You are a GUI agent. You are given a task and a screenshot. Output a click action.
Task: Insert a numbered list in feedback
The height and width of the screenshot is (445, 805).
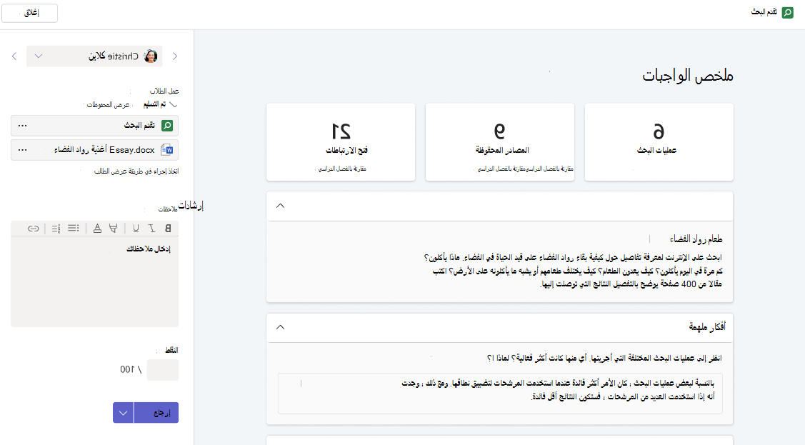point(56,229)
